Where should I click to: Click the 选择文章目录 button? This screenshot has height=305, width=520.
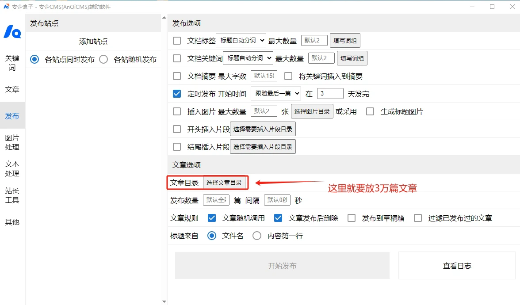click(224, 183)
